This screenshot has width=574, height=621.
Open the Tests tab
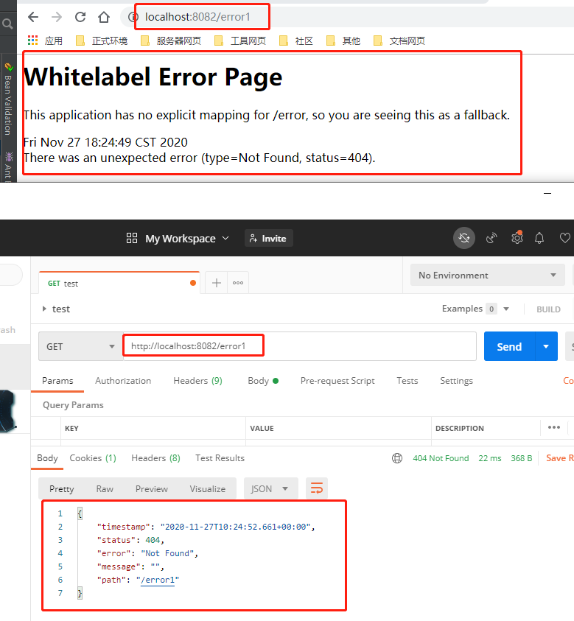click(407, 381)
